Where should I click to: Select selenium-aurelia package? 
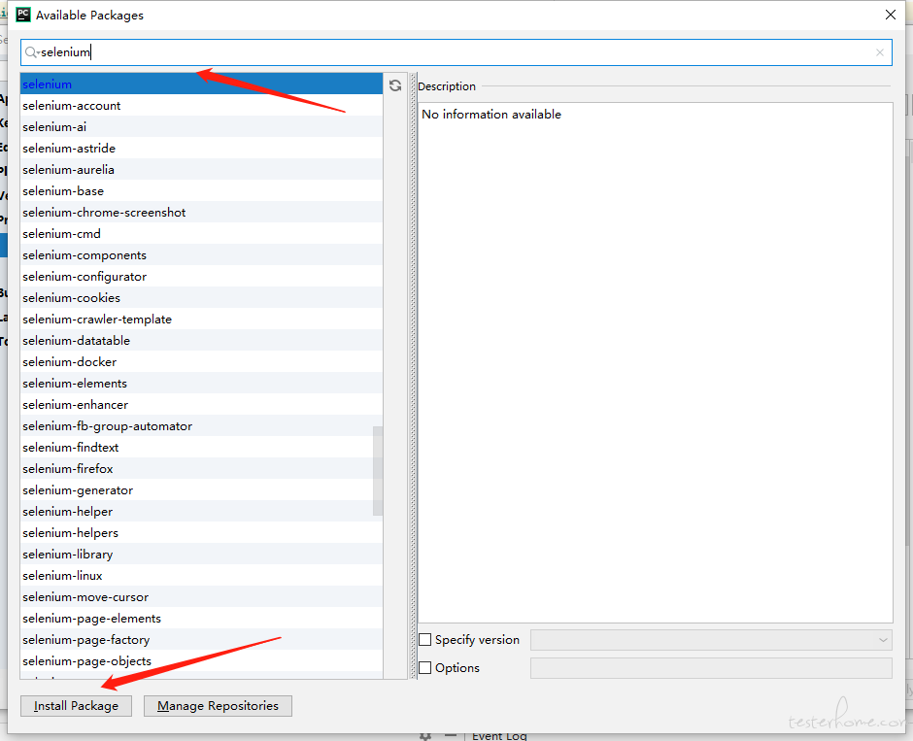pyautogui.click(x=201, y=169)
